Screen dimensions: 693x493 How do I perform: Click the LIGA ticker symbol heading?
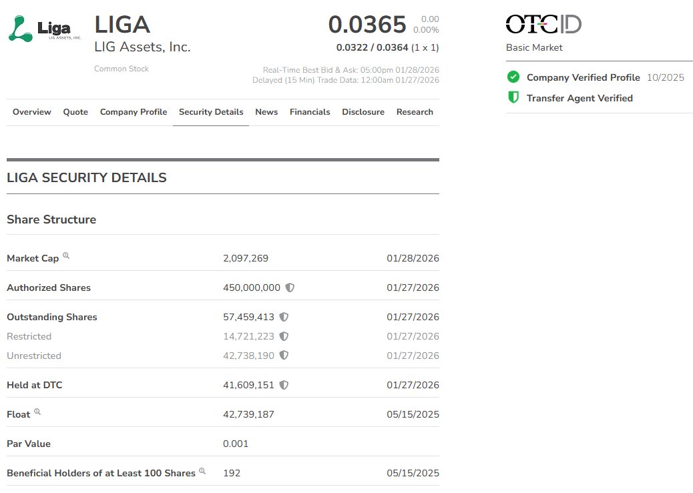(122, 25)
